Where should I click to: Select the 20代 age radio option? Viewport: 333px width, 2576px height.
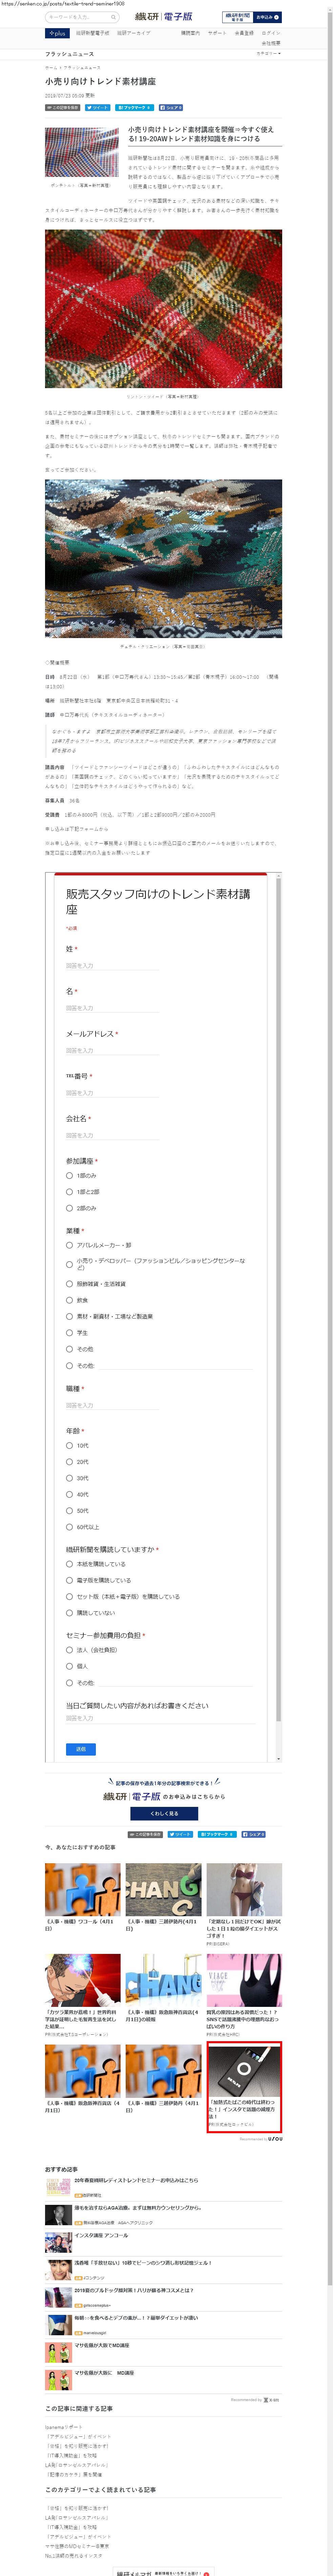pyautogui.click(x=70, y=1462)
